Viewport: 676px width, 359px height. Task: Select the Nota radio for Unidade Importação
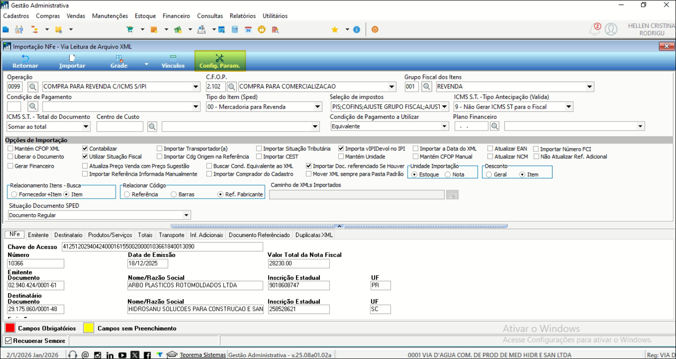point(448,175)
